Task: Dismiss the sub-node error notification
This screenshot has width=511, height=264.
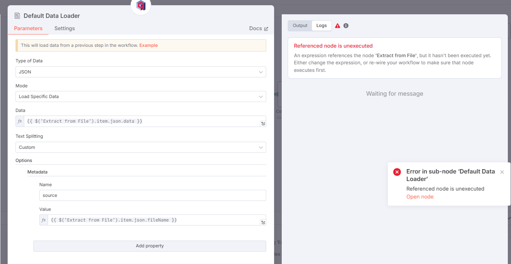Action: 502,172
